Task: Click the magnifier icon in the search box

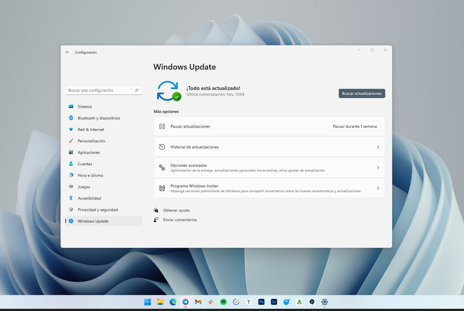Action: [x=137, y=90]
